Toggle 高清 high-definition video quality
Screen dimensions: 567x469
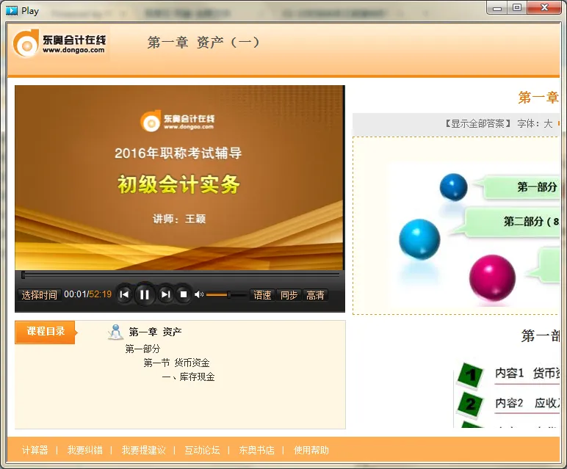(315, 295)
